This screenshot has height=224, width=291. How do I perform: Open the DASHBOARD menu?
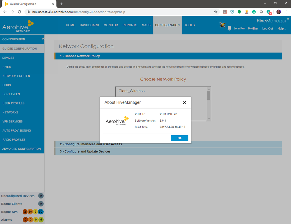pos(89,25)
